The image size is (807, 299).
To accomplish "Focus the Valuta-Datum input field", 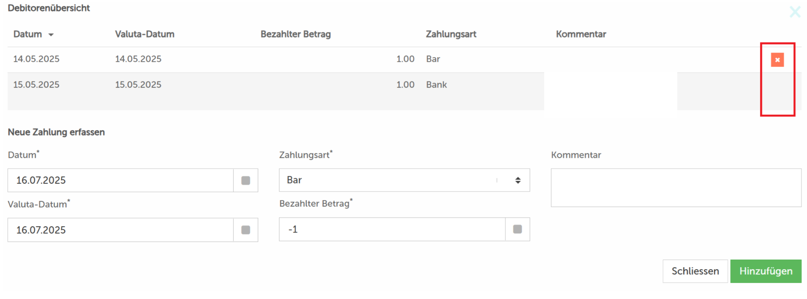I will (121, 230).
